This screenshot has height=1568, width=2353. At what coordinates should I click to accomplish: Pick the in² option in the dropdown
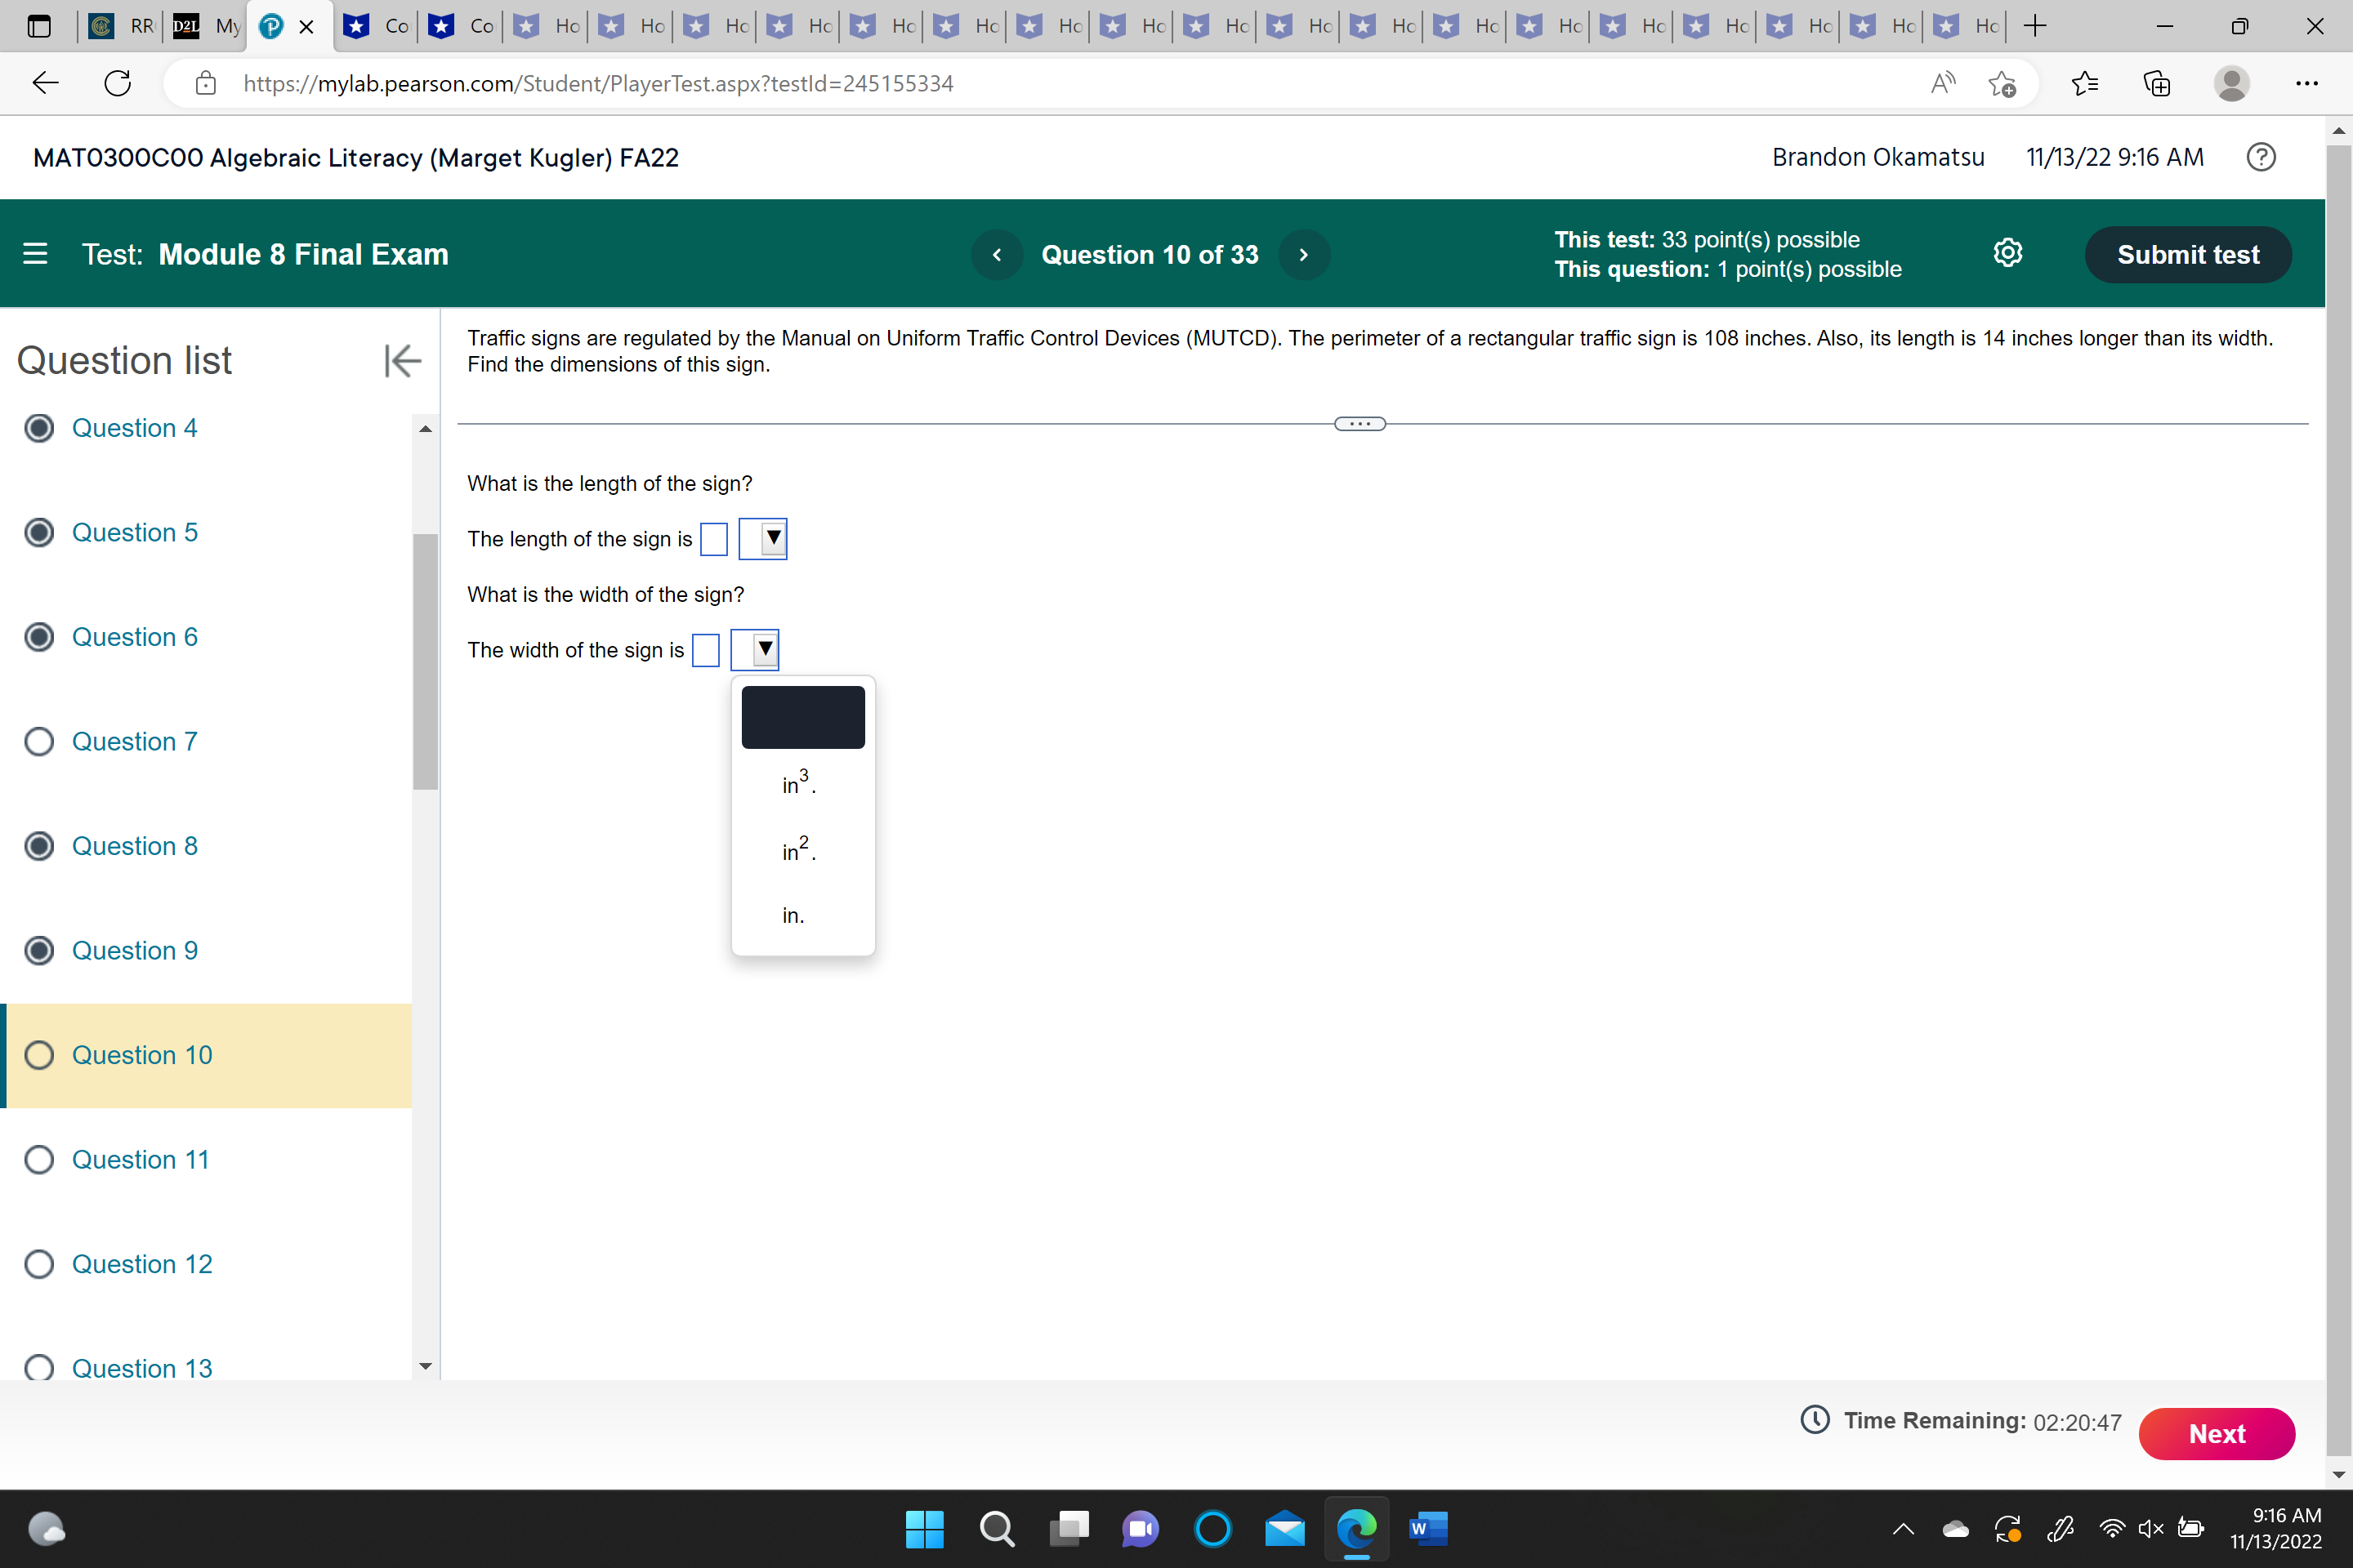tap(798, 850)
